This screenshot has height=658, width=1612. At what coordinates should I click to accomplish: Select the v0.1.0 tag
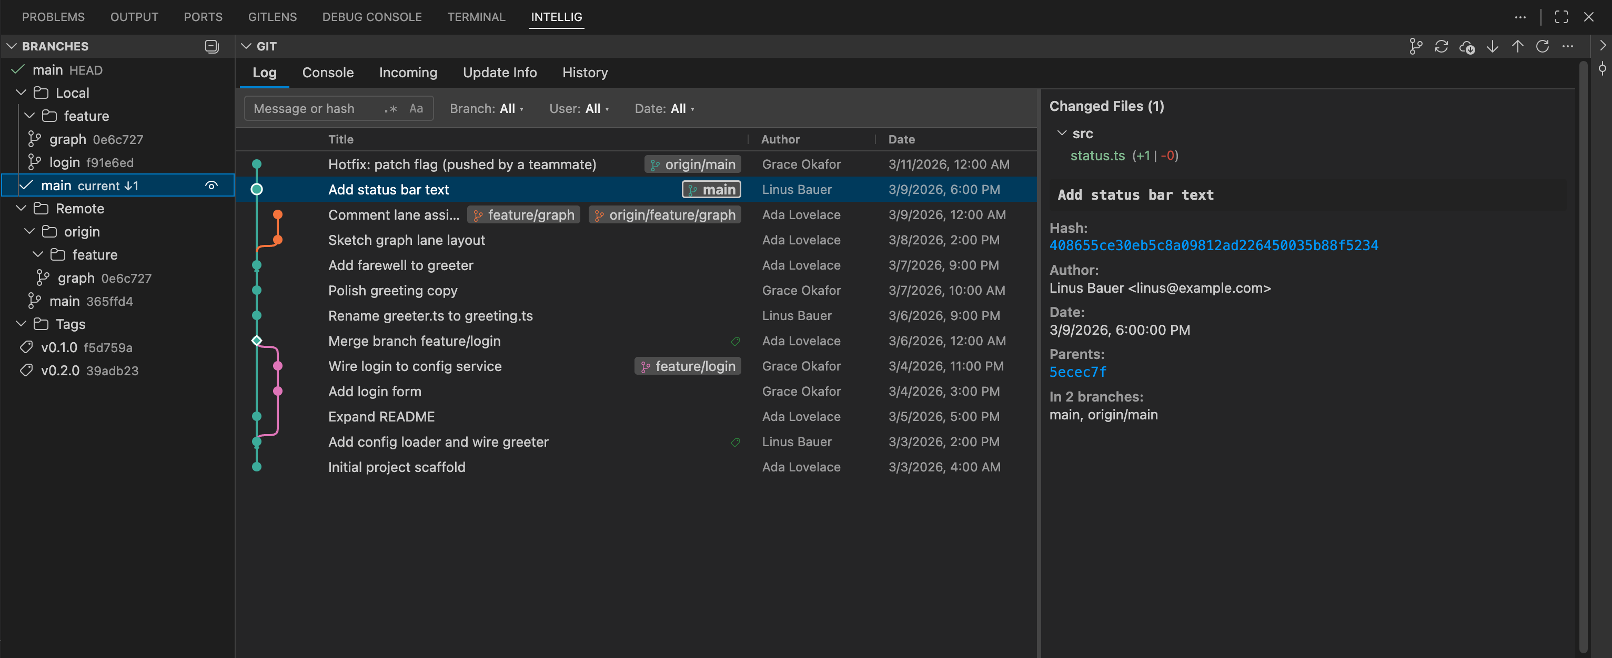(x=118, y=347)
